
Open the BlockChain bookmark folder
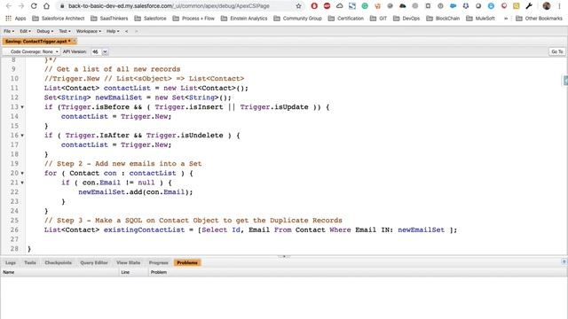[x=443, y=19]
